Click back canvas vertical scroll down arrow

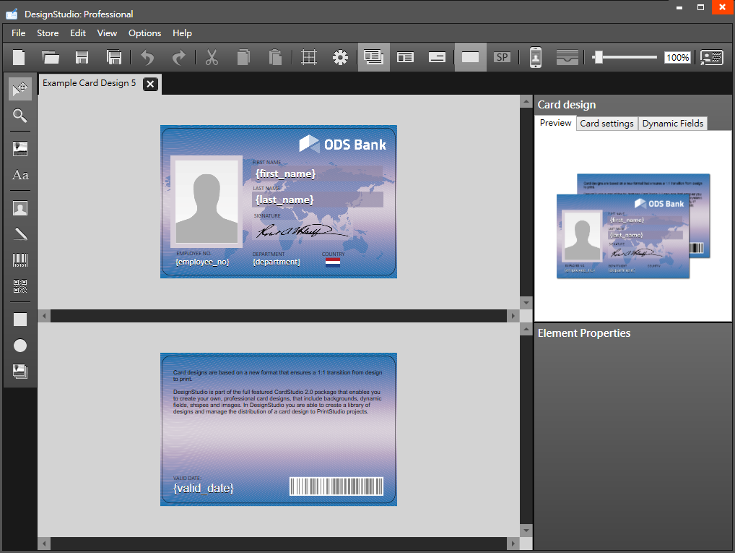pos(526,531)
